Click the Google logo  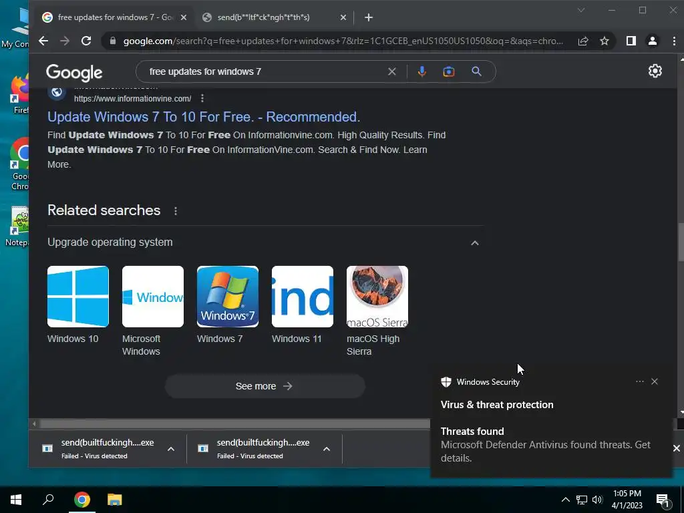(74, 72)
